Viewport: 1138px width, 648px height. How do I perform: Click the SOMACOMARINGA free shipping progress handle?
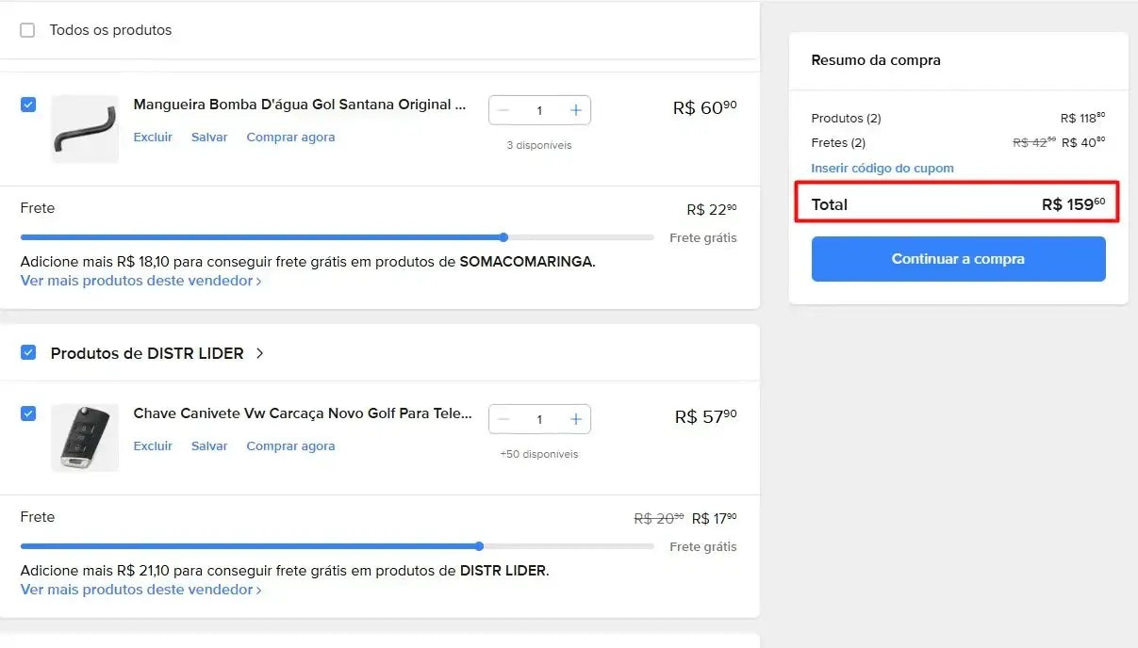[x=503, y=237]
